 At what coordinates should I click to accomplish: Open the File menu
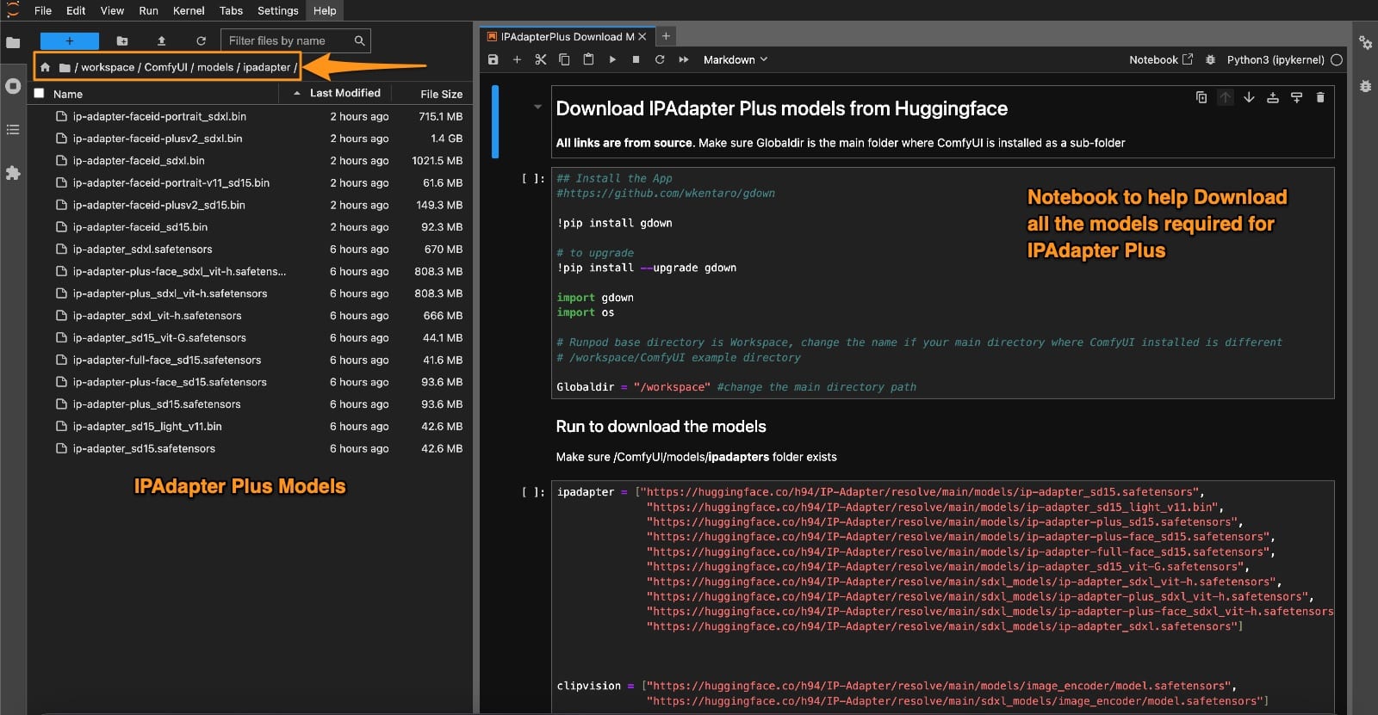click(43, 10)
